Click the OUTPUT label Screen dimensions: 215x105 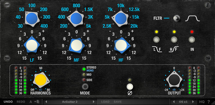[174, 93]
